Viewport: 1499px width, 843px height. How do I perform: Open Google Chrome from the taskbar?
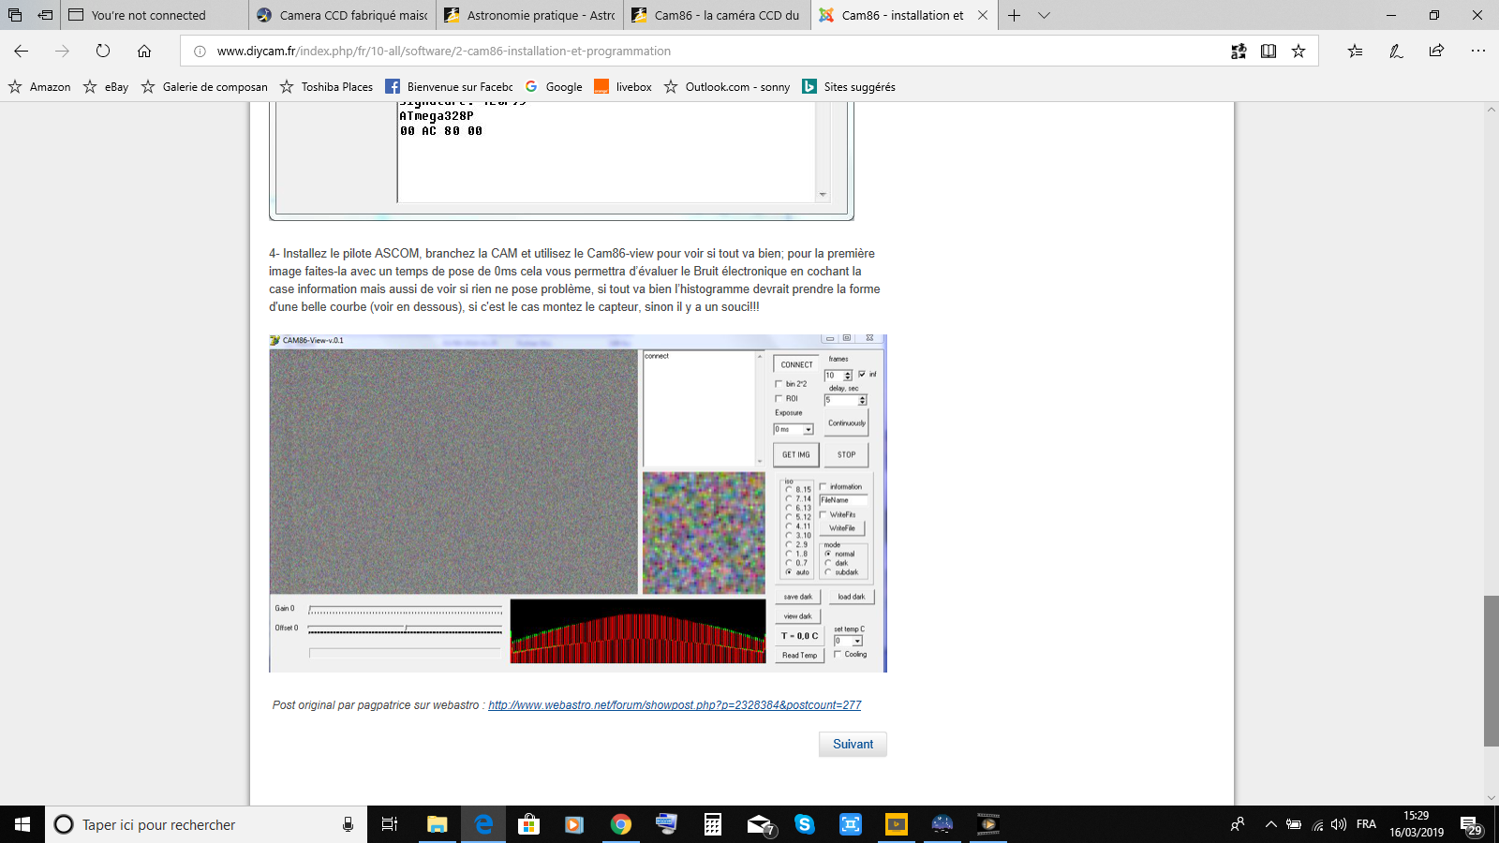[x=620, y=824]
